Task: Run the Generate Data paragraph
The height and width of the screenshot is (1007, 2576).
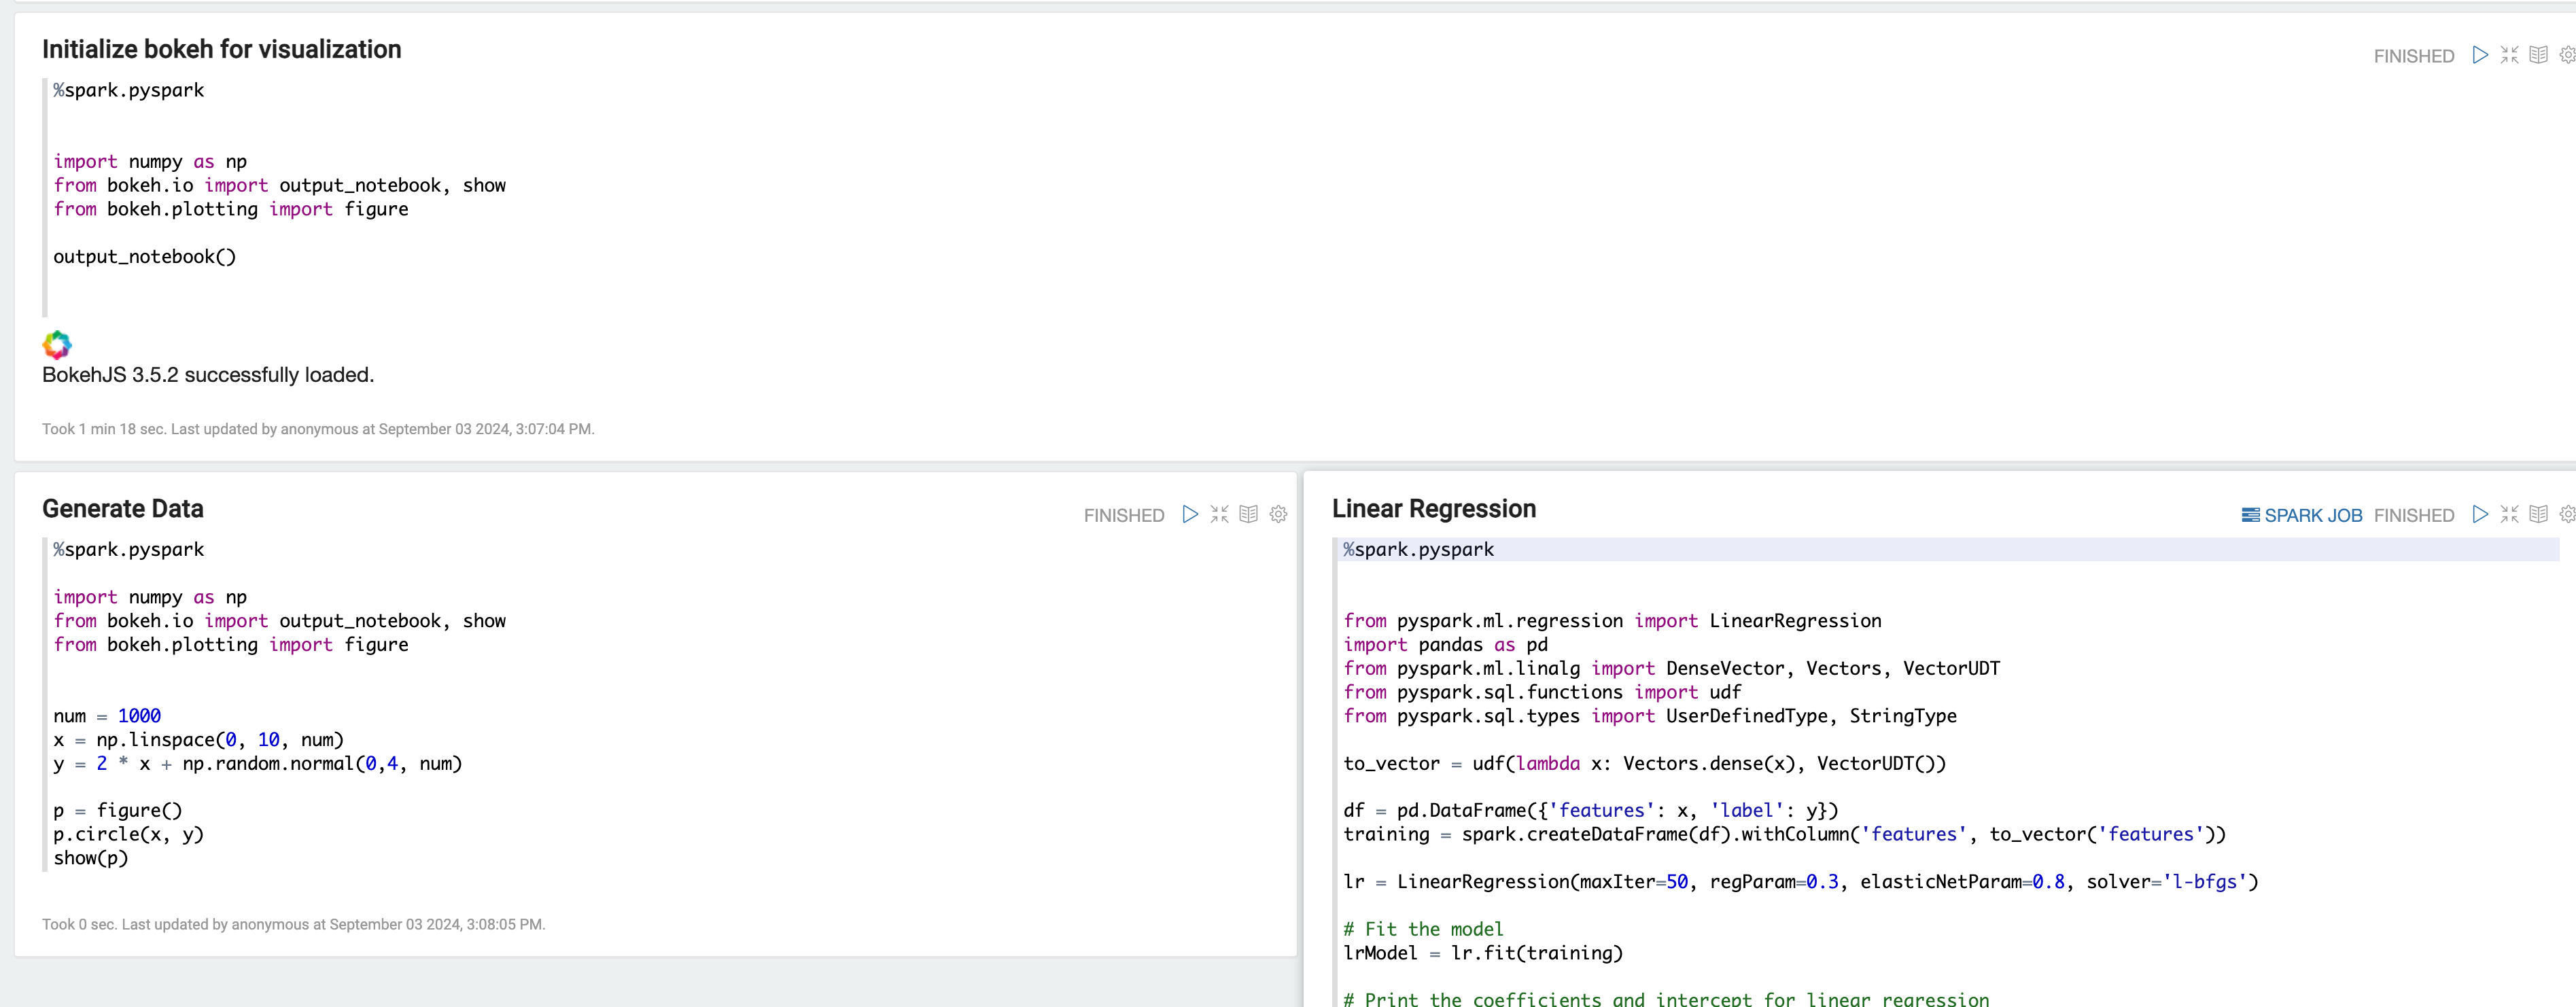Action: (x=1190, y=514)
